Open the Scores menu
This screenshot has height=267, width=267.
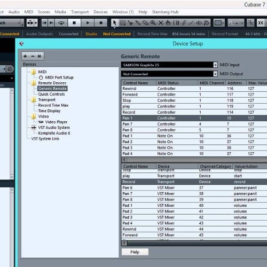(x=44, y=12)
